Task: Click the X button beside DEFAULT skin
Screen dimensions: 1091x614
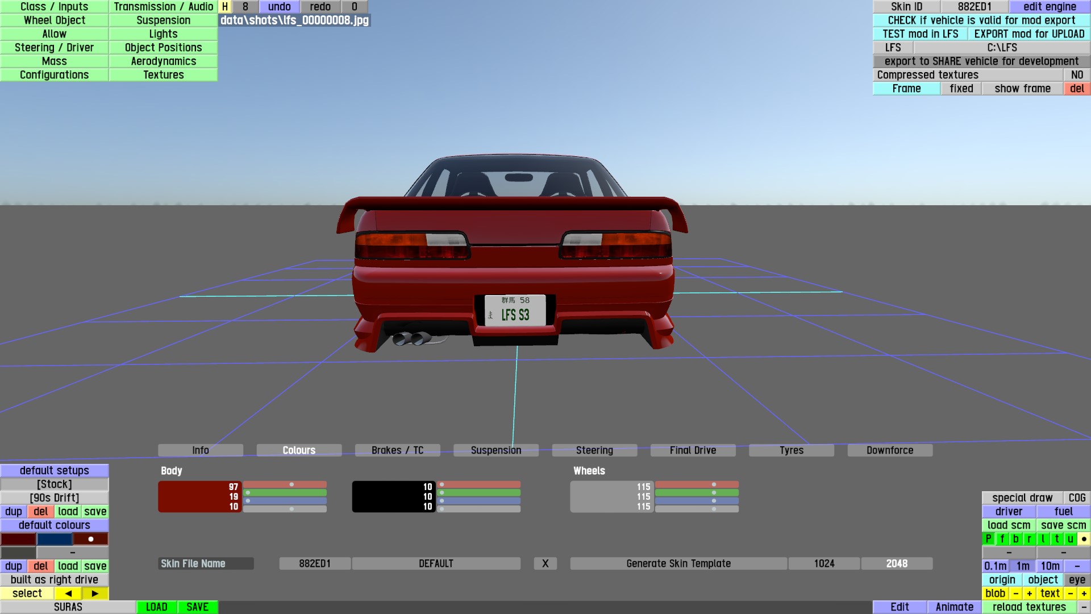Action: [x=545, y=563]
